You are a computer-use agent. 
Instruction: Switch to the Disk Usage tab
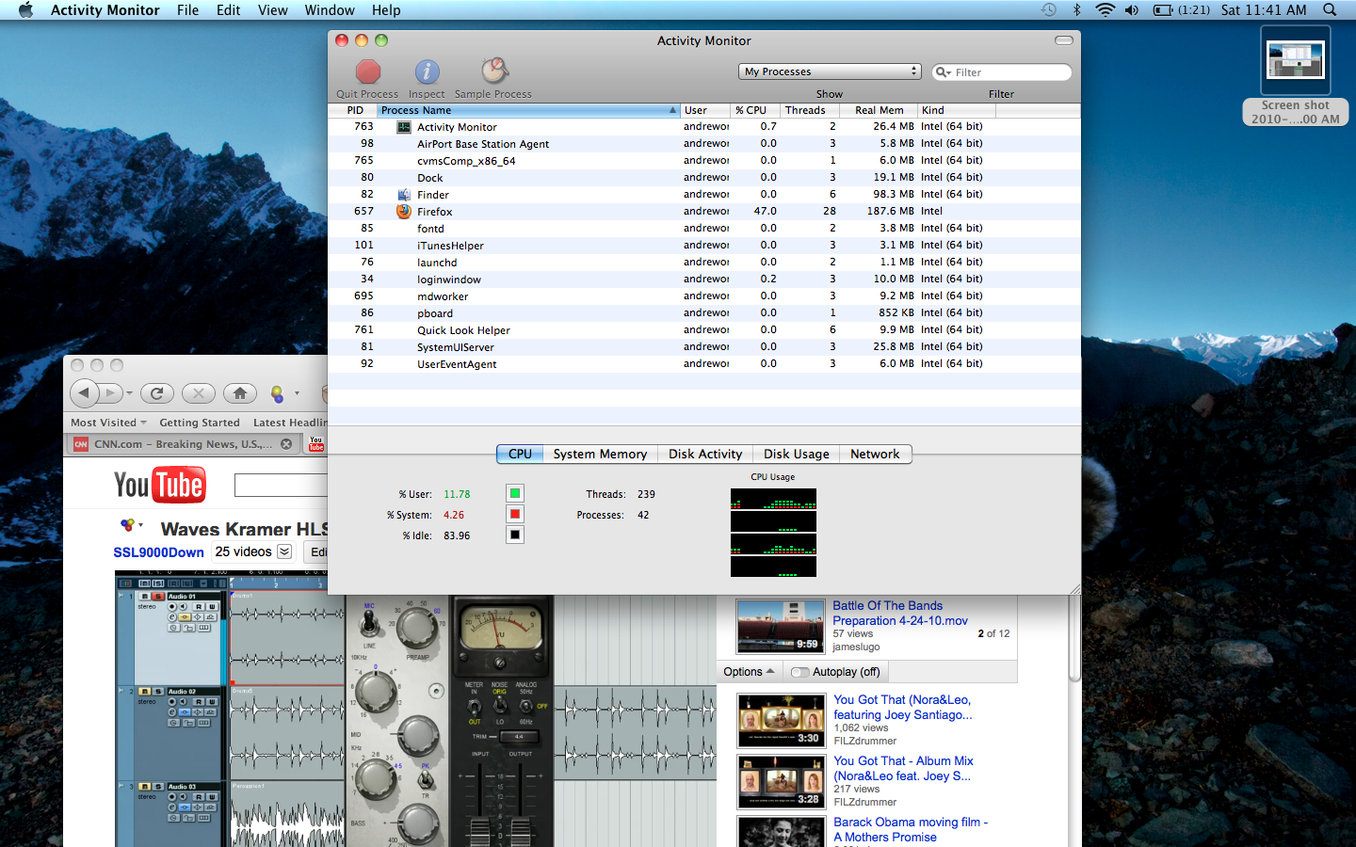797,454
